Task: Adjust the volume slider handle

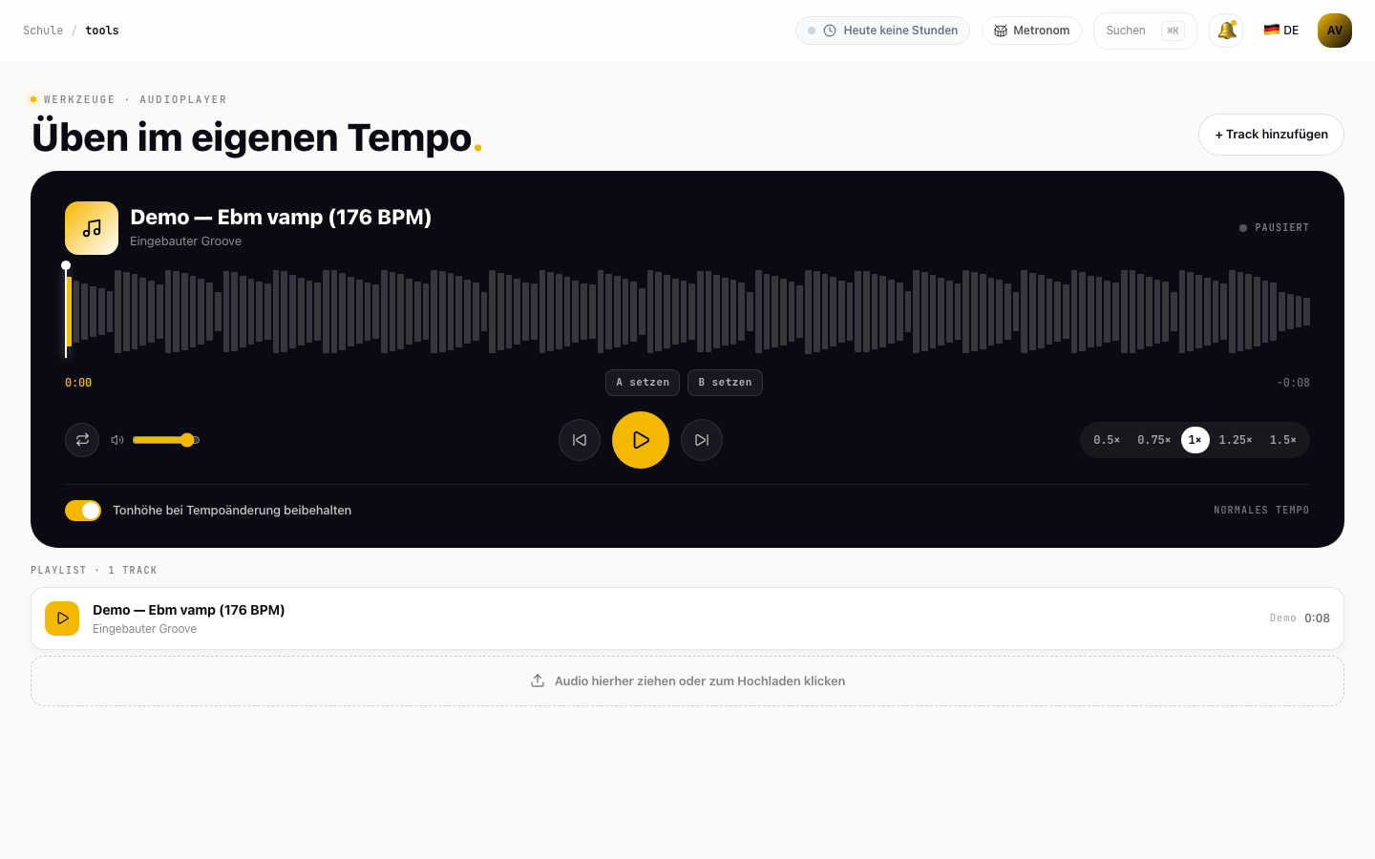Action: (x=187, y=440)
